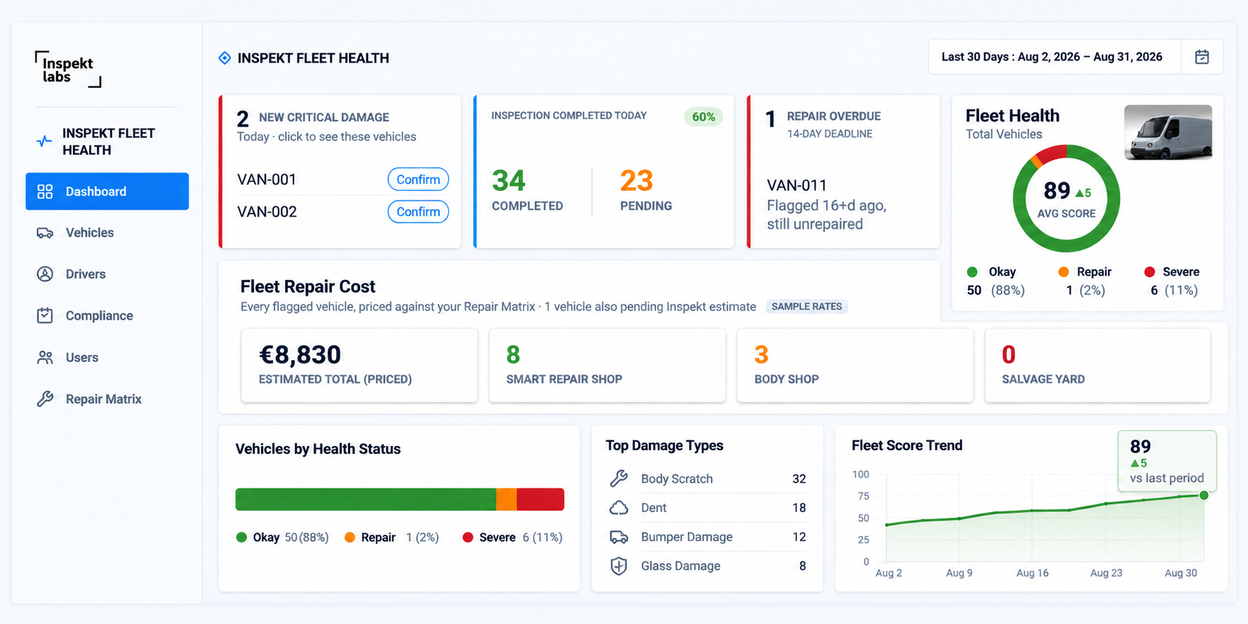Click the blue diamond icon in page header

tap(224, 58)
